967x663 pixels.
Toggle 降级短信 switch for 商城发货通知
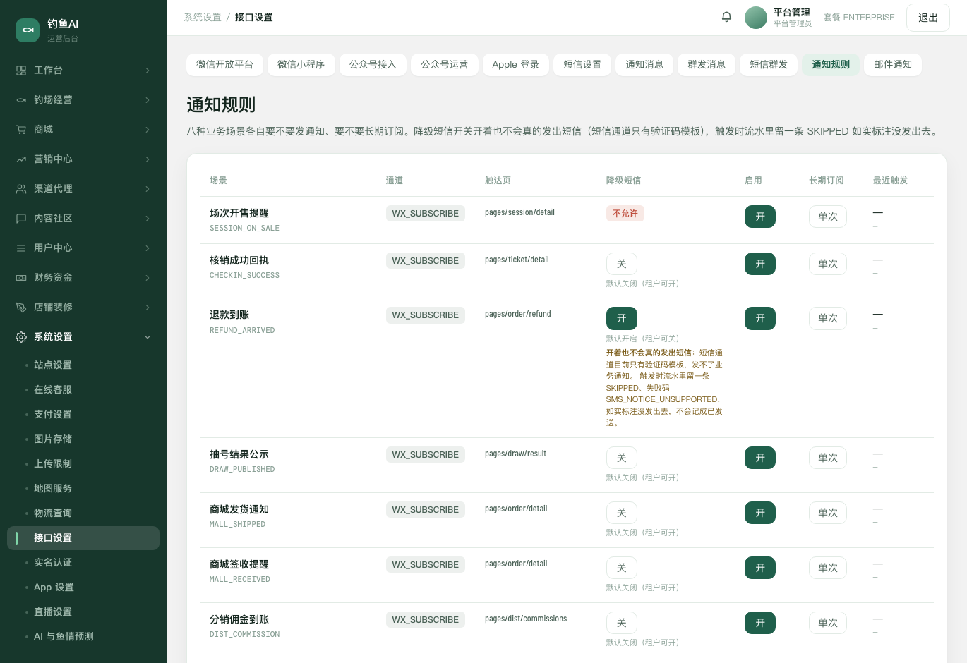(x=622, y=513)
